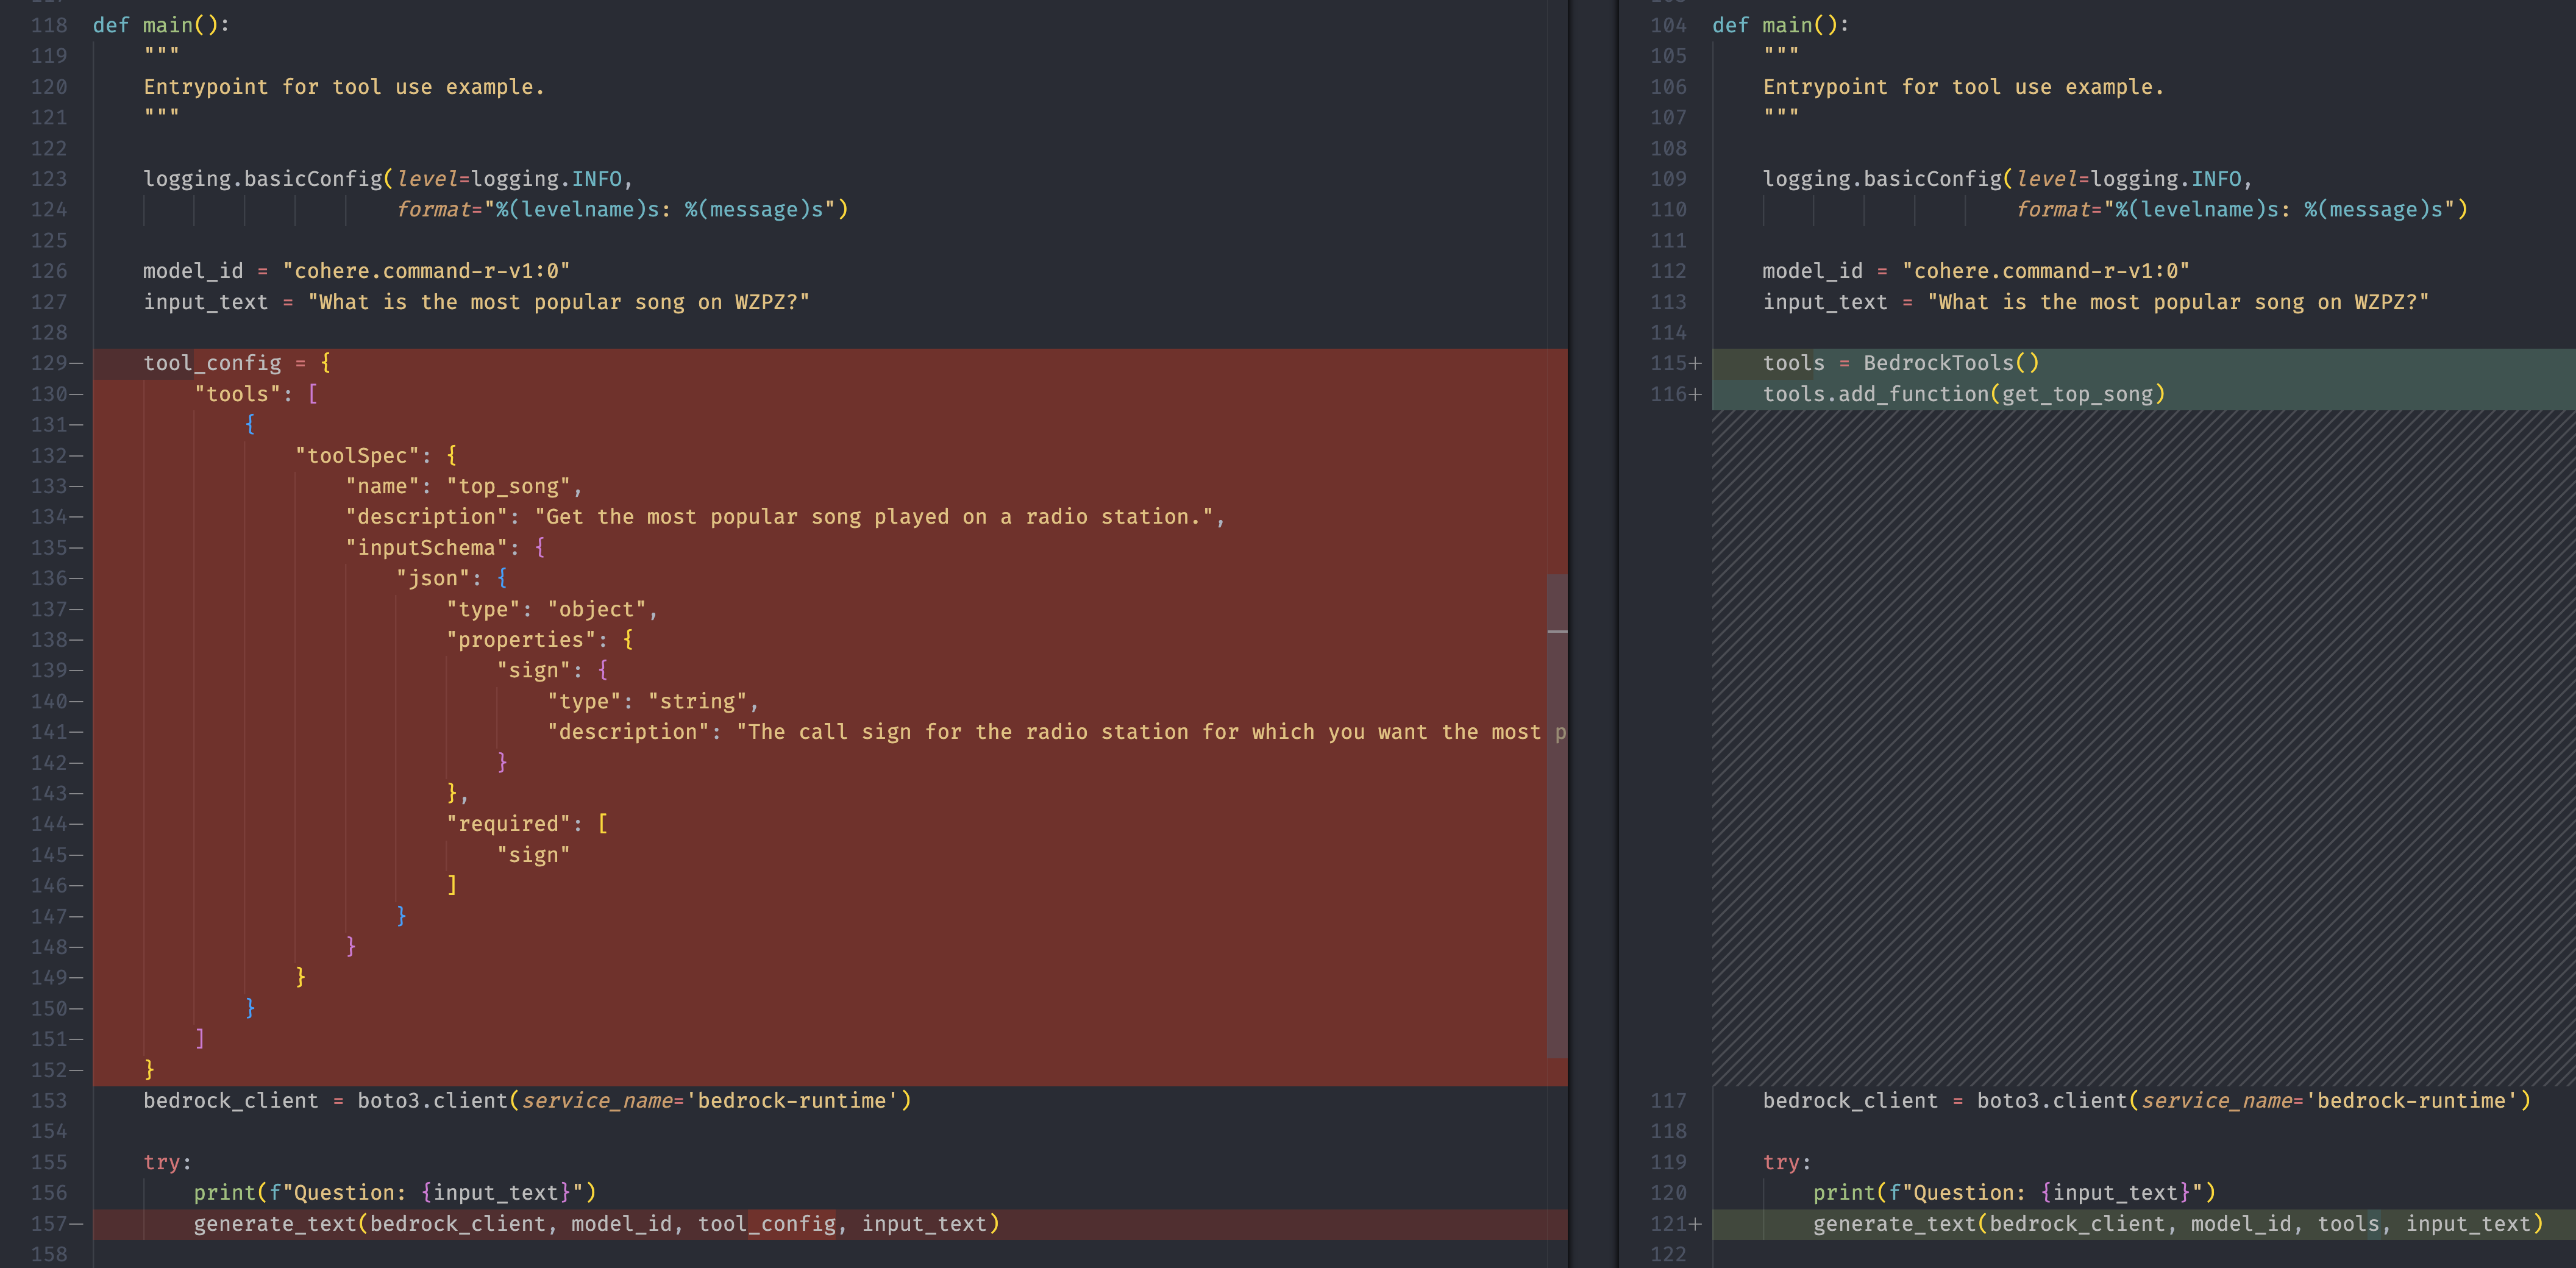Click line number 122 in right gutter
2576x1268 pixels.
(1668, 1254)
